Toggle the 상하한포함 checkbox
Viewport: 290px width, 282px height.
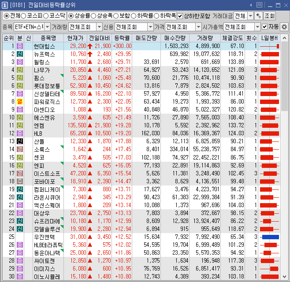(180, 16)
